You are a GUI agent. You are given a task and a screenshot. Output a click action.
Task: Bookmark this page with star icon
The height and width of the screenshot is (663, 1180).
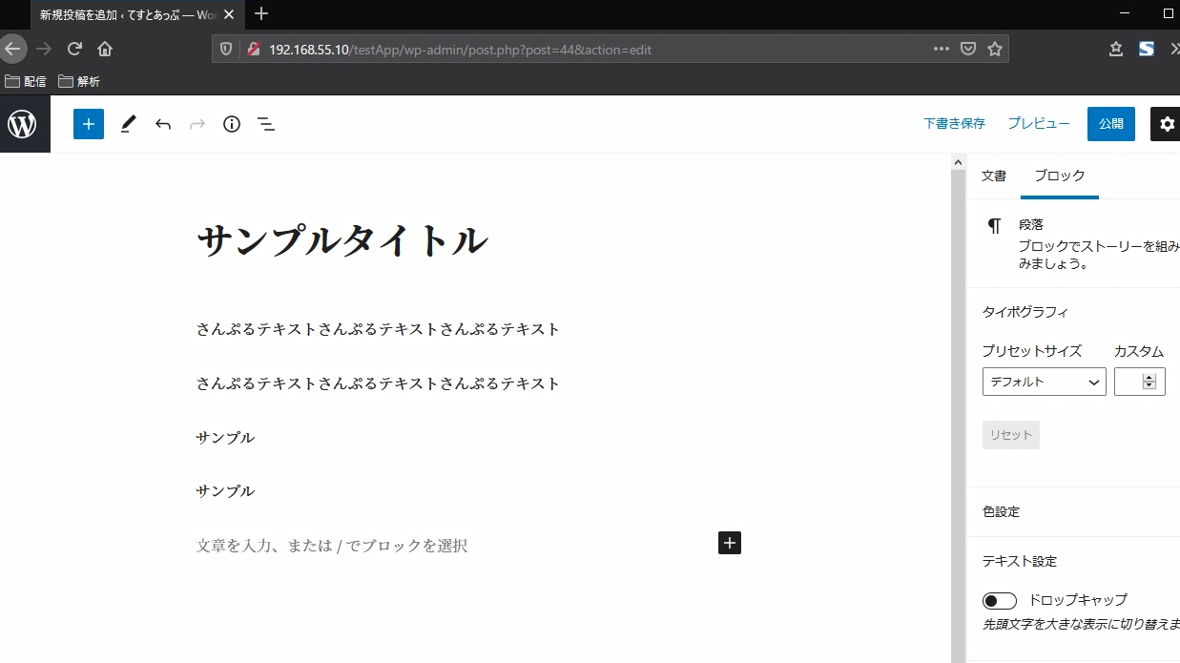click(x=995, y=49)
